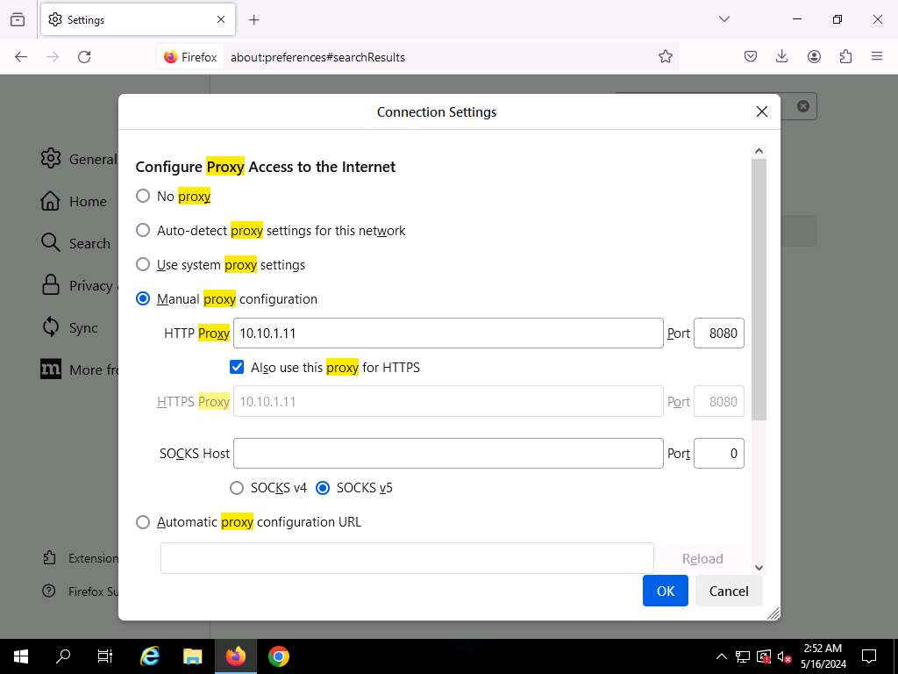
Task: Open the Firefox application menu hamburger icon
Action: [x=877, y=56]
